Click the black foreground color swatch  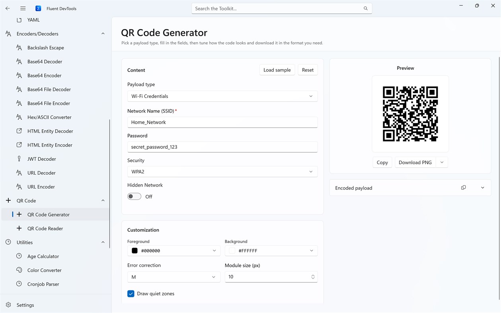[x=135, y=251]
